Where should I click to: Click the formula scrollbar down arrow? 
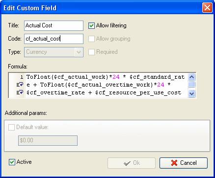(191, 93)
